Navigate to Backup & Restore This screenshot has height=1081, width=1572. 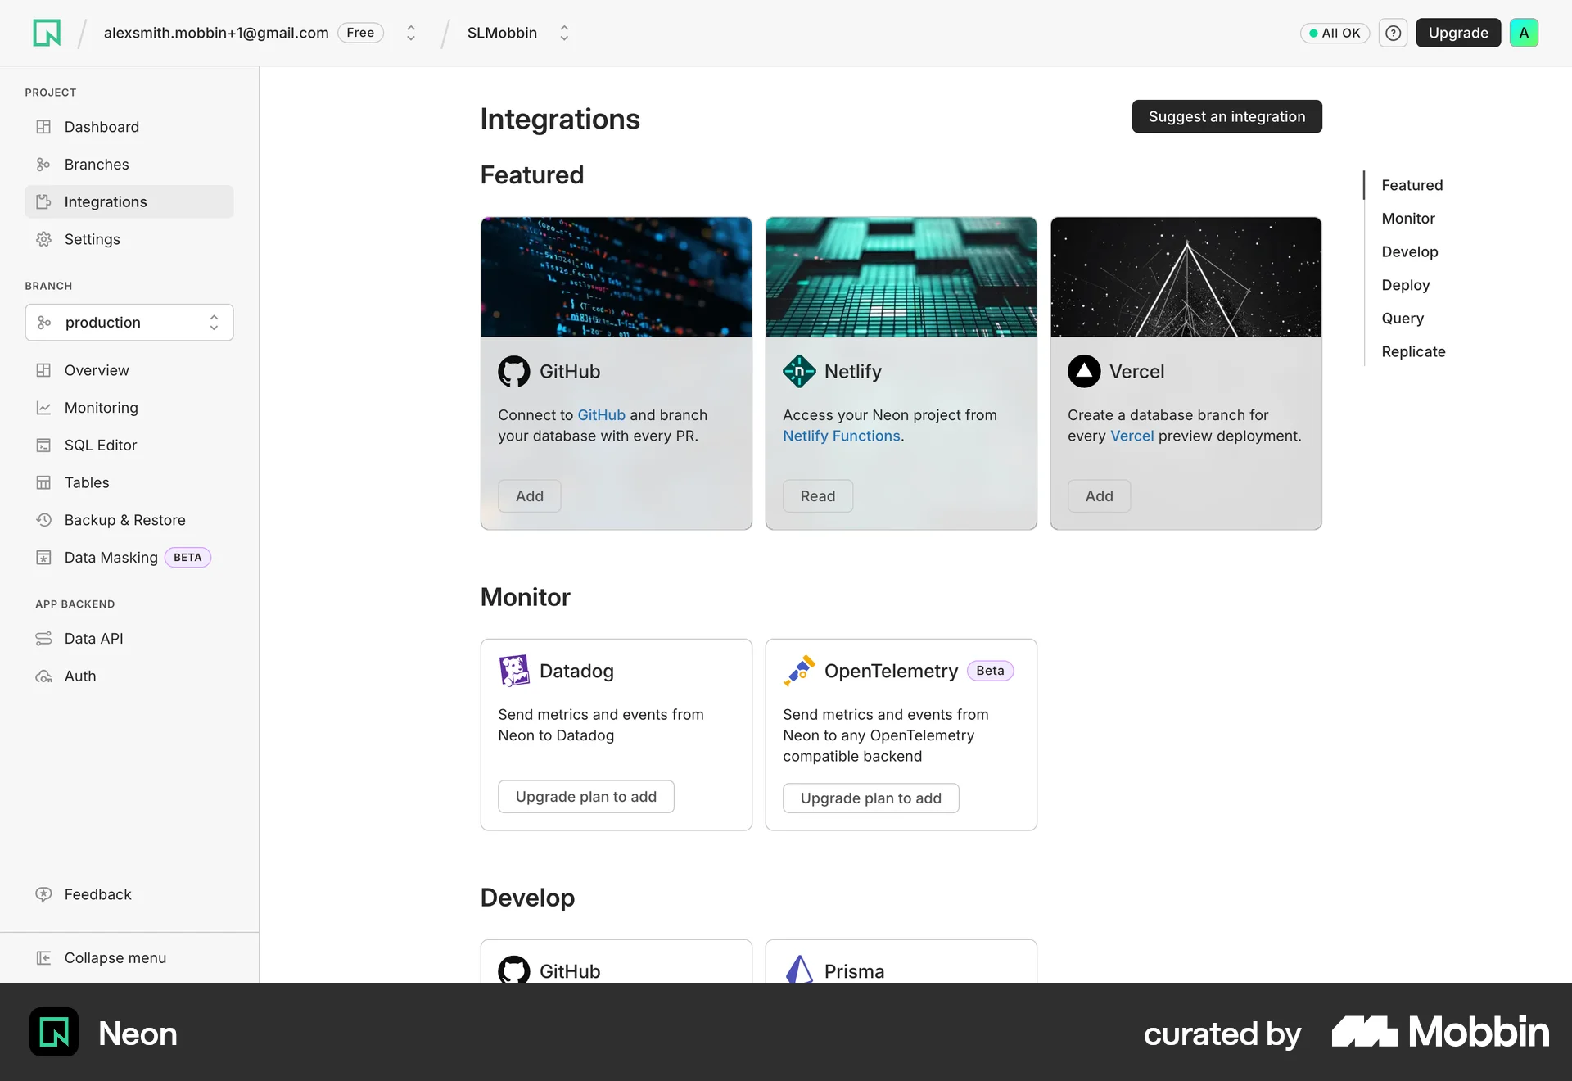(x=129, y=520)
